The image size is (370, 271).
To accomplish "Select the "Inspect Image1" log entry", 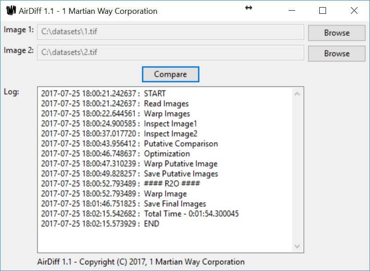I will [119, 124].
